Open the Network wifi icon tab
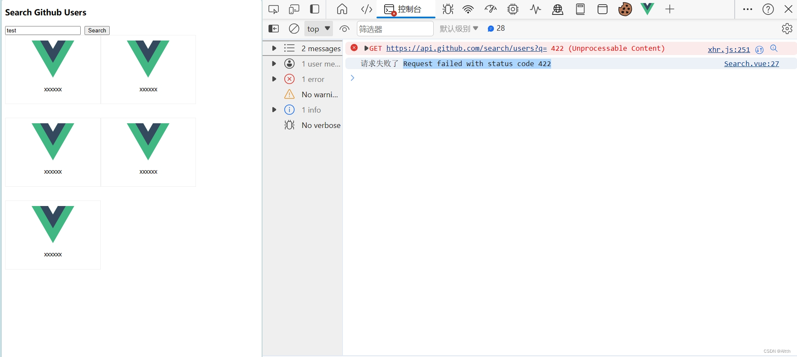797x357 pixels. [x=468, y=9]
